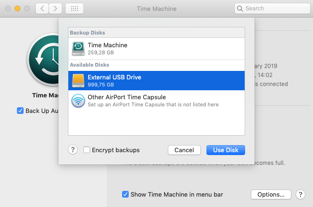
Task: Enable the Encrypt backups checkbox
Action: pos(87,150)
